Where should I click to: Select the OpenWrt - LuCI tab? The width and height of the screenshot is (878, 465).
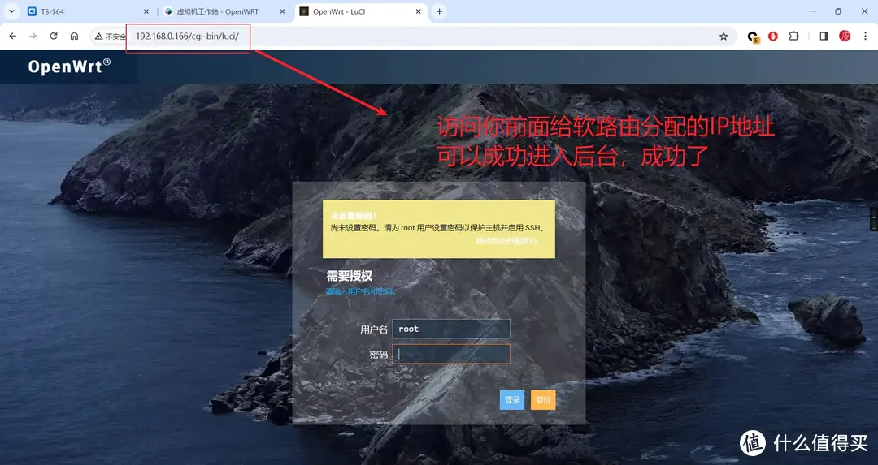pyautogui.click(x=361, y=11)
